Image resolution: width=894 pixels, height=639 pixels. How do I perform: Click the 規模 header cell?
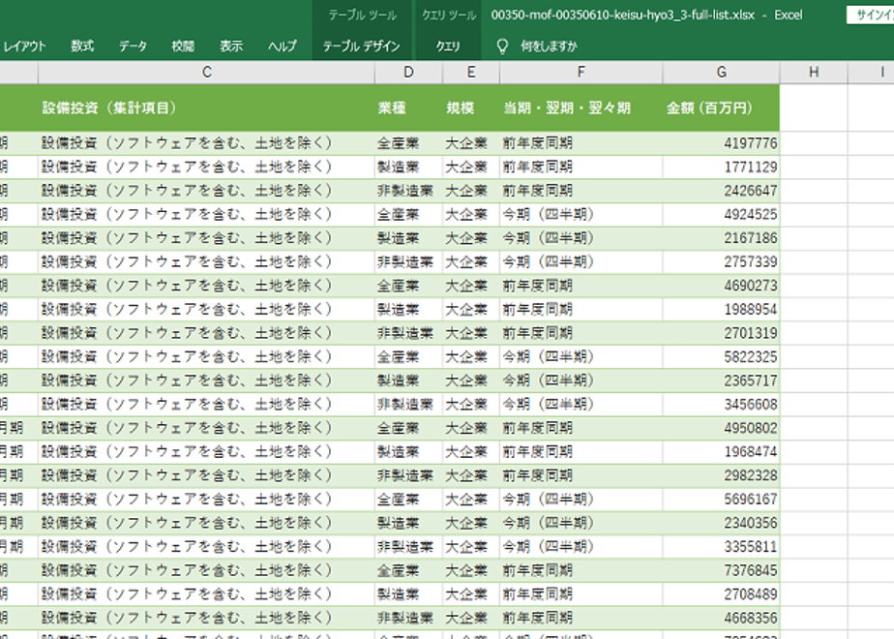coord(471,107)
